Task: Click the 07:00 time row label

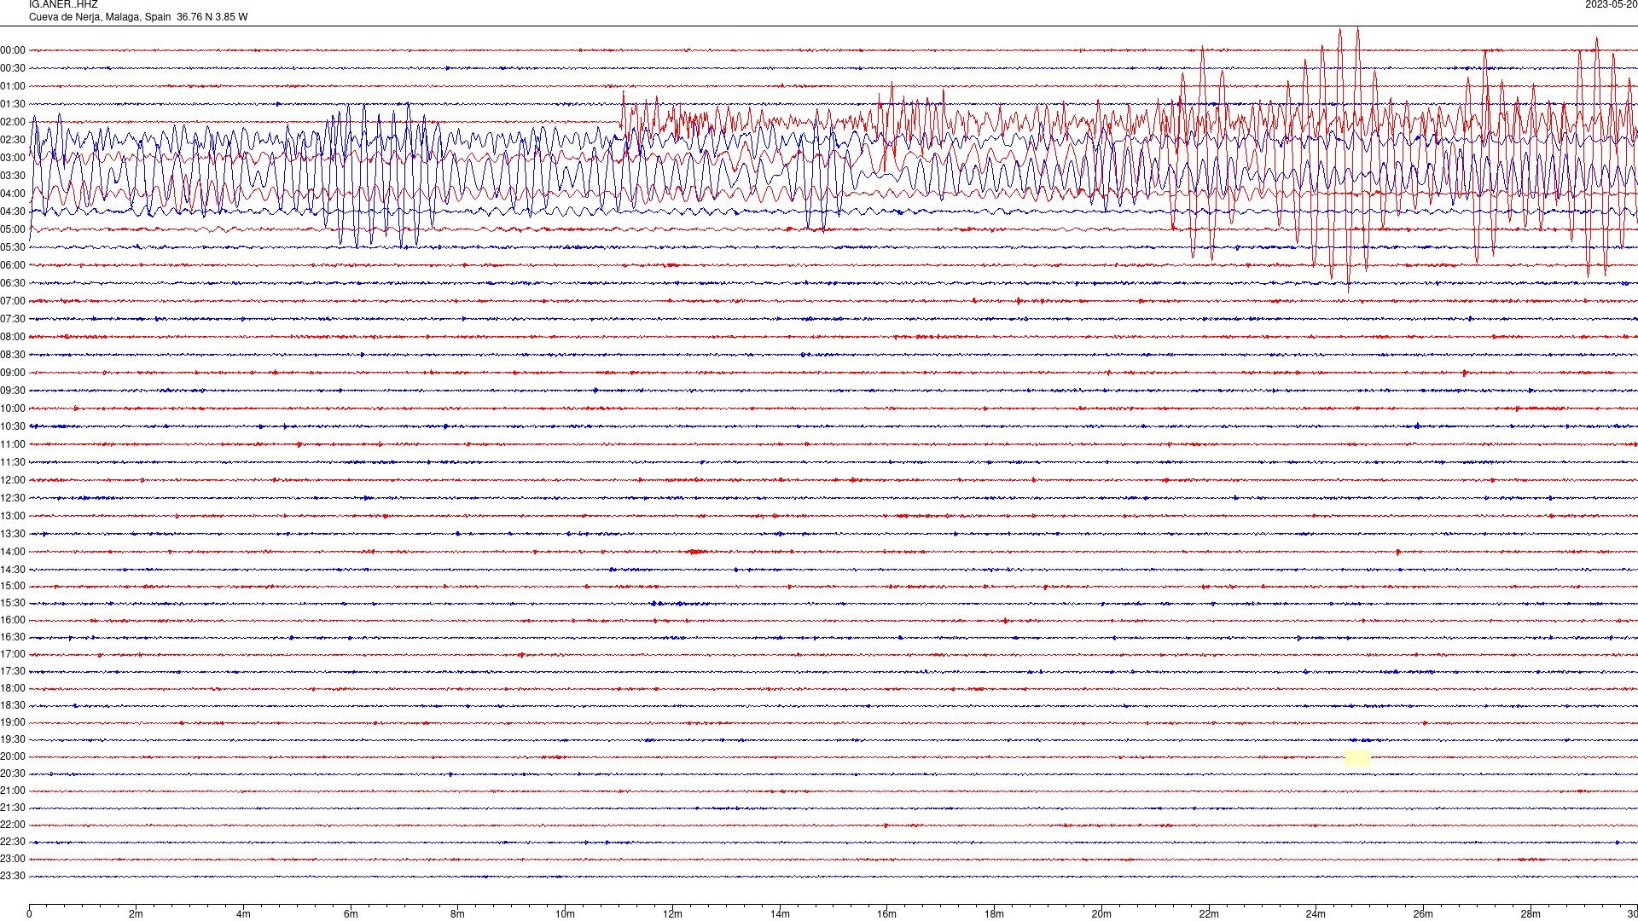Action: point(13,301)
